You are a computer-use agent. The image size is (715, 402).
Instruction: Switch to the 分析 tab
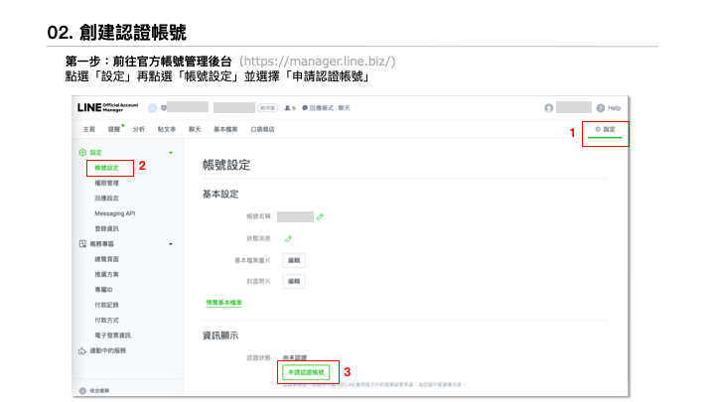(138, 130)
